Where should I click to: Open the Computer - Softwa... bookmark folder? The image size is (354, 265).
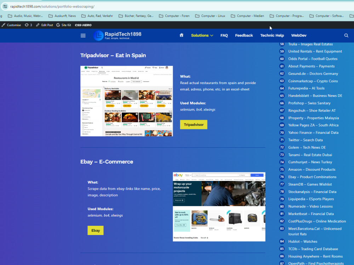coord(326,16)
